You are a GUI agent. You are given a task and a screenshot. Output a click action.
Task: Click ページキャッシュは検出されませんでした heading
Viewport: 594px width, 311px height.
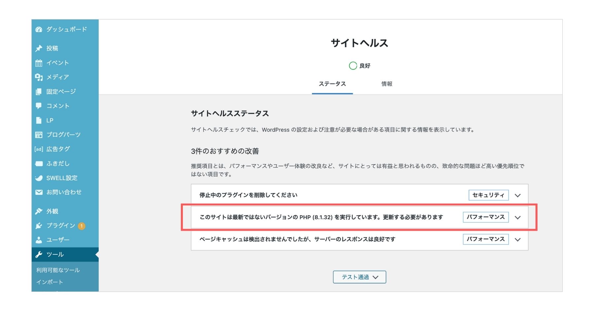pos(297,239)
